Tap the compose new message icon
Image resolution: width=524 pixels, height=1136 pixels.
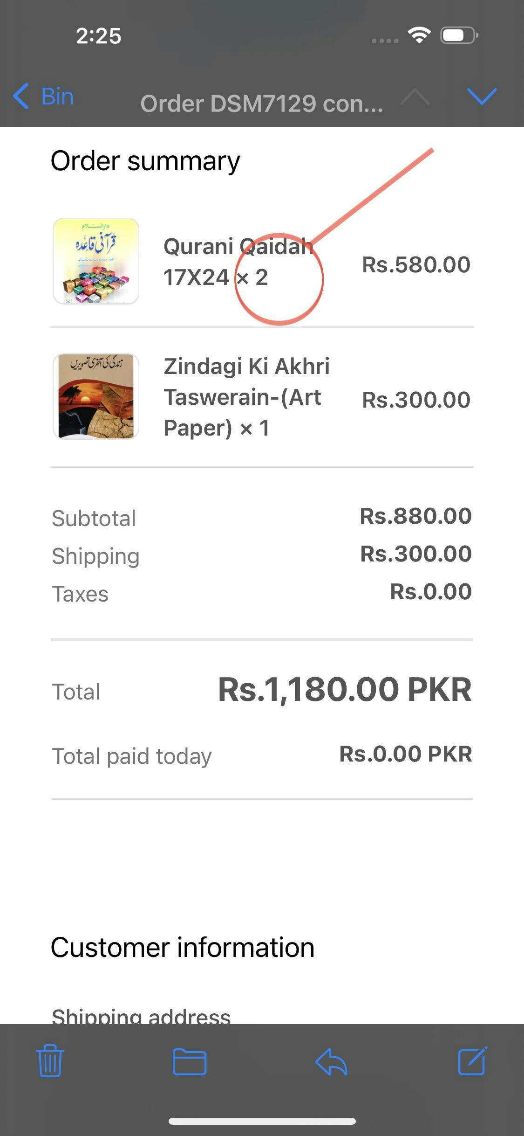[x=472, y=1061]
